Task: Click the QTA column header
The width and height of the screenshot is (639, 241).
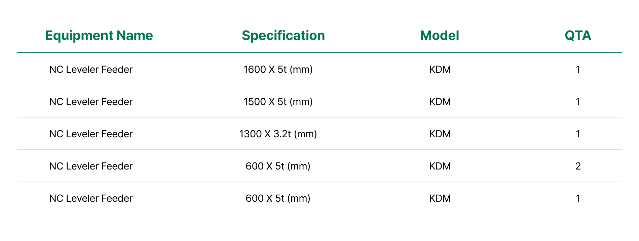Action: click(578, 36)
